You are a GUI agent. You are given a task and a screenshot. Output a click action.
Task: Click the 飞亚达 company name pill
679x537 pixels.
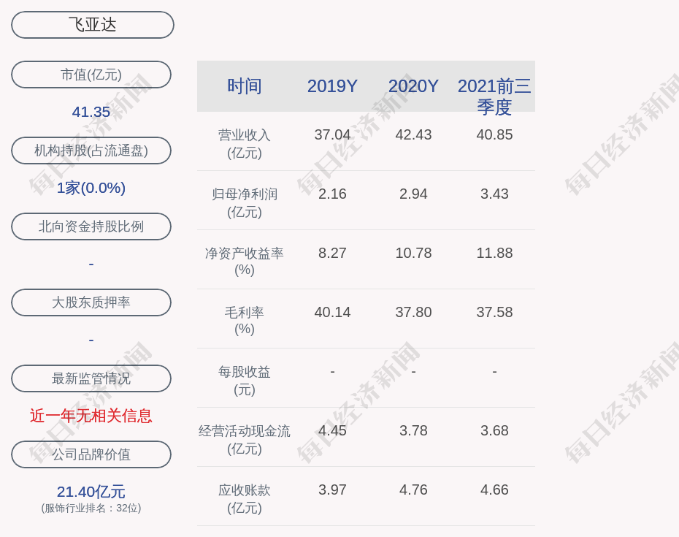[x=92, y=25]
